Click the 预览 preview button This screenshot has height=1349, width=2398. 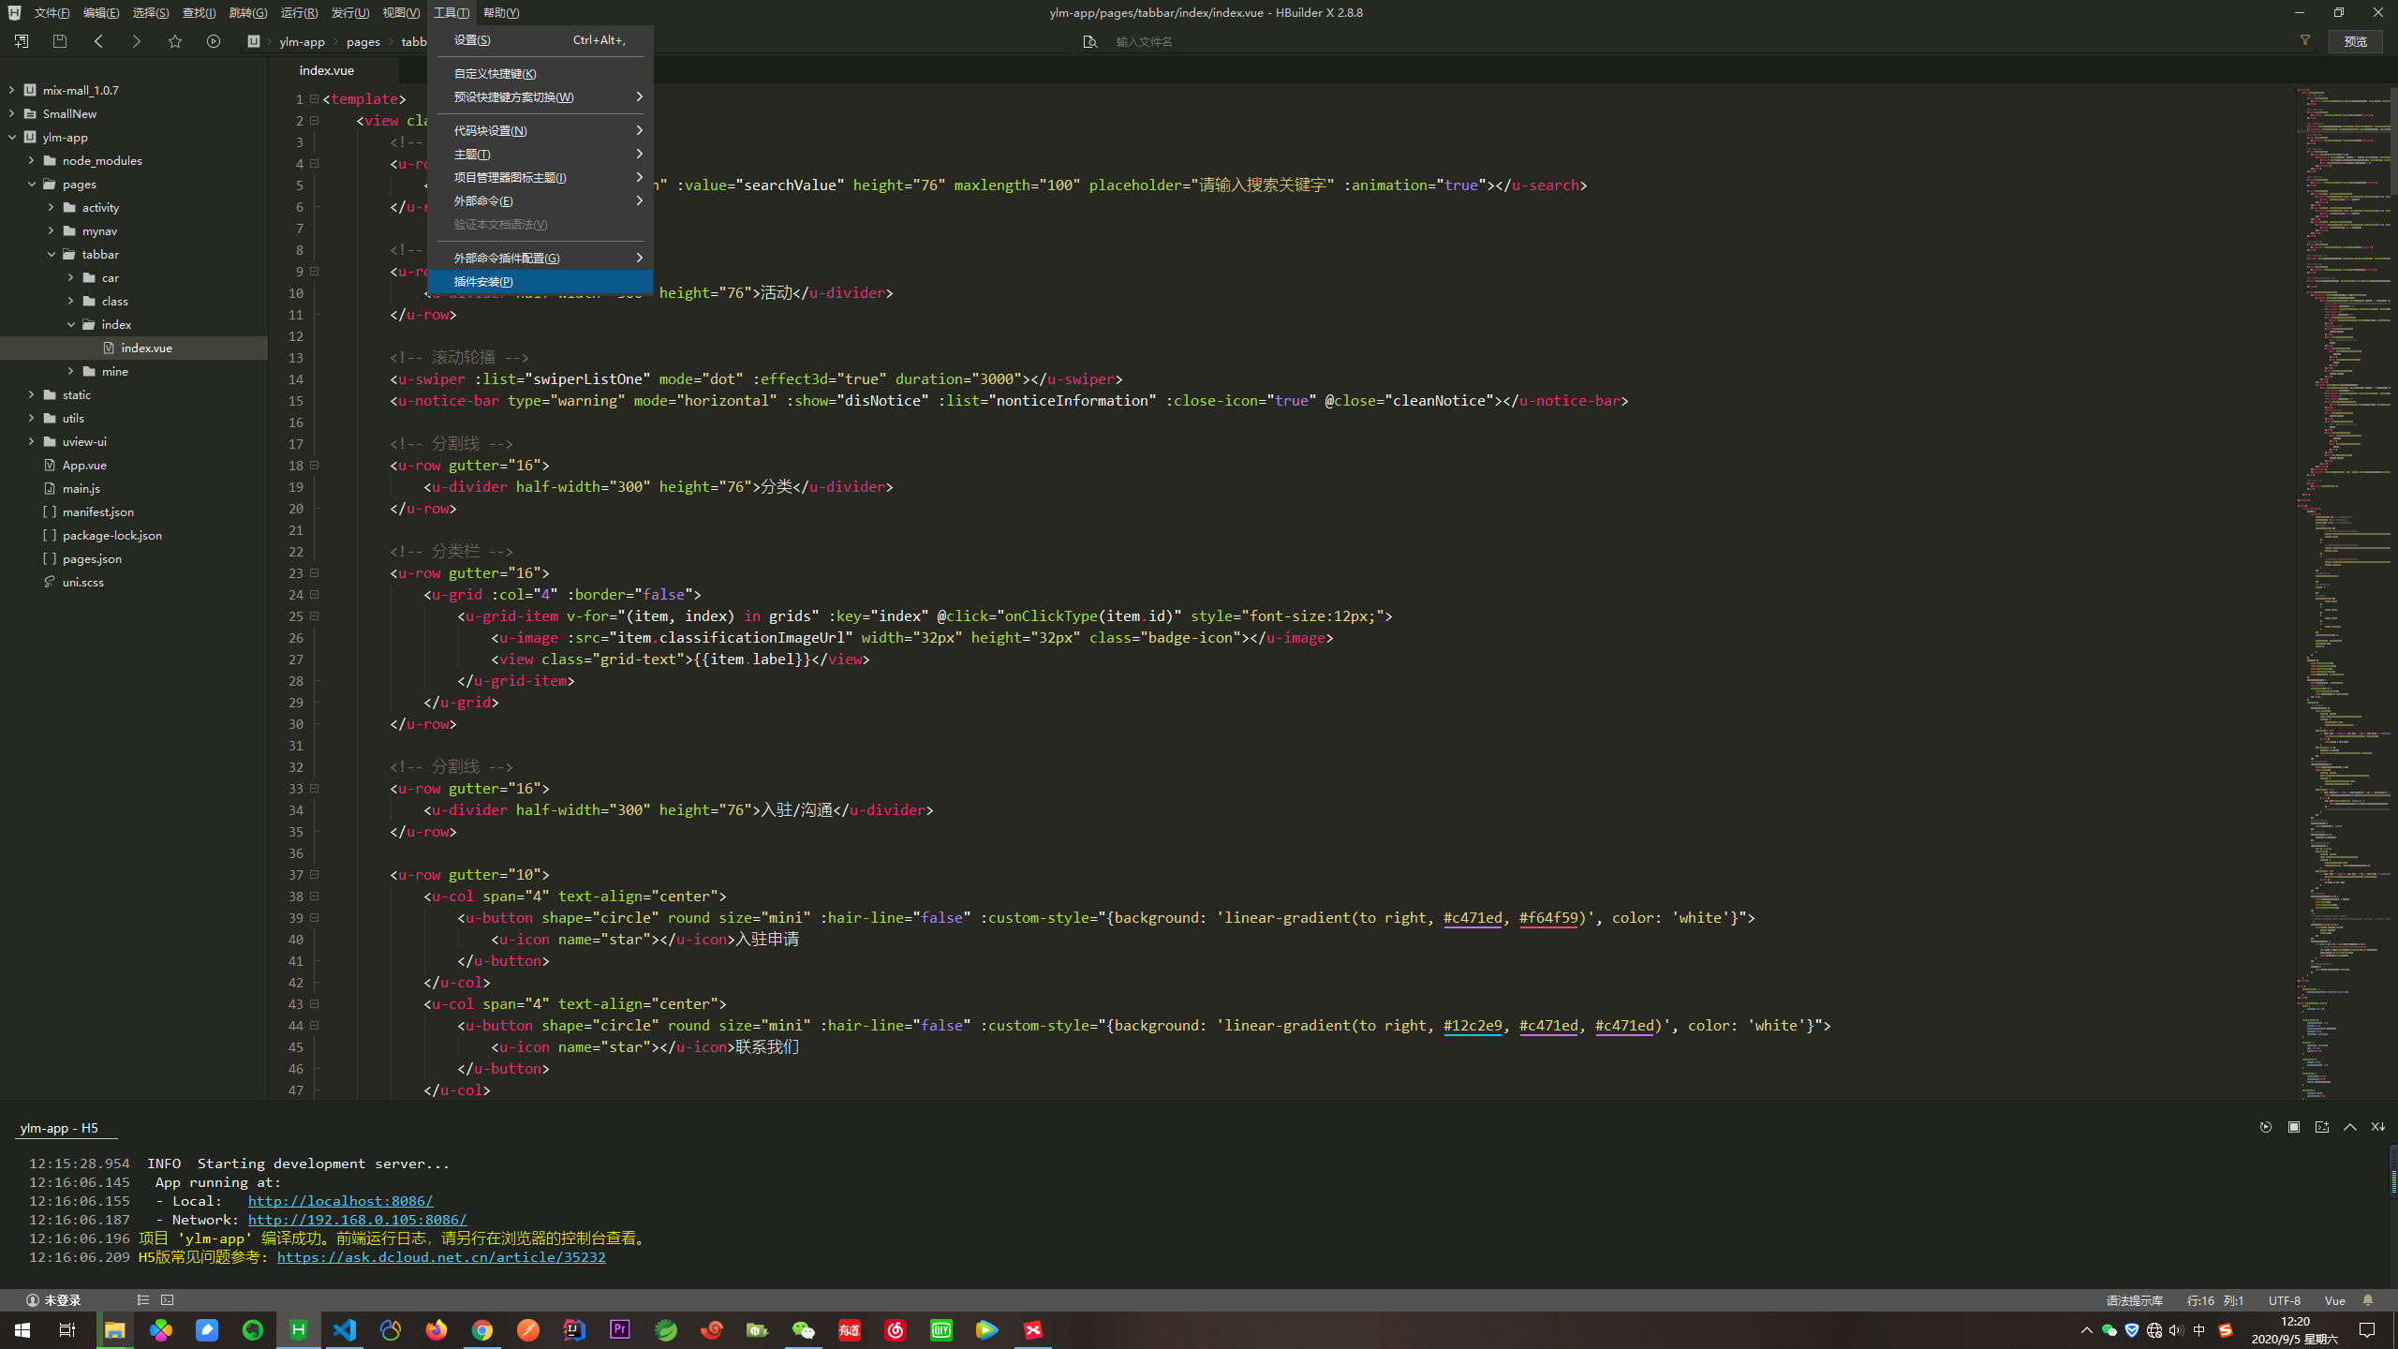2355,41
